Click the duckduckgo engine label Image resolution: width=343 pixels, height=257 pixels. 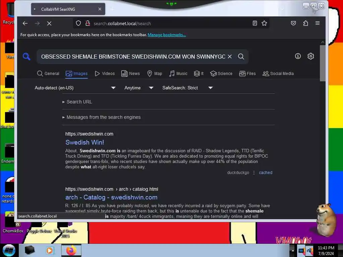[x=238, y=172]
